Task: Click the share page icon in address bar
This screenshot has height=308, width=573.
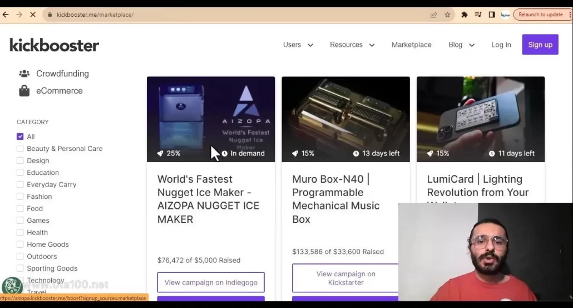Action: (433, 15)
